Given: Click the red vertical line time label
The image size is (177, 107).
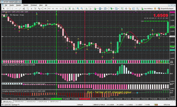Looking at the screenshot, I should point(85,99).
